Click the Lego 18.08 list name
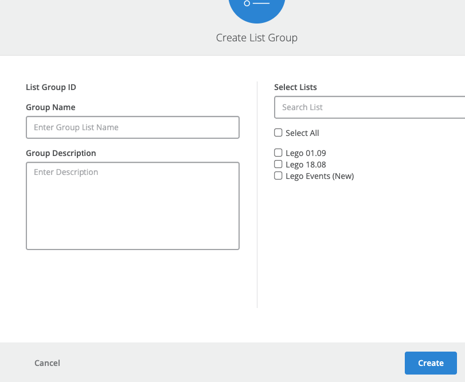Image resolution: width=465 pixels, height=382 pixels. [306, 165]
